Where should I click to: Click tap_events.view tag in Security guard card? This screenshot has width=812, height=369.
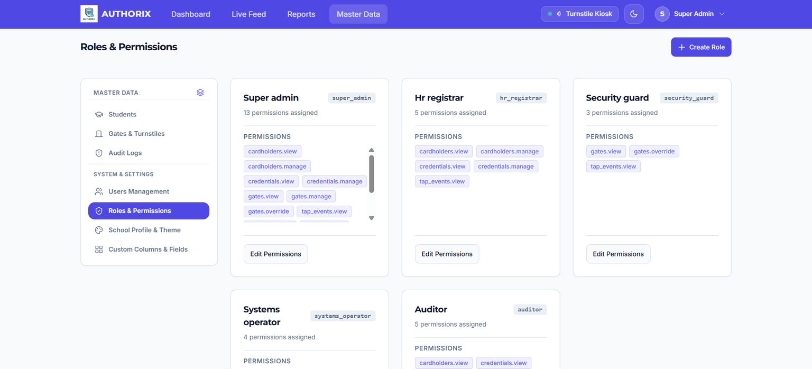[x=613, y=166]
